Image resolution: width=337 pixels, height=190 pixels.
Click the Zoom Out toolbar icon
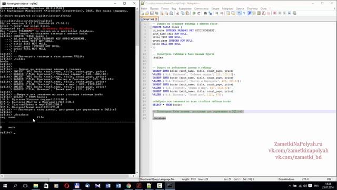tap(222, 13)
